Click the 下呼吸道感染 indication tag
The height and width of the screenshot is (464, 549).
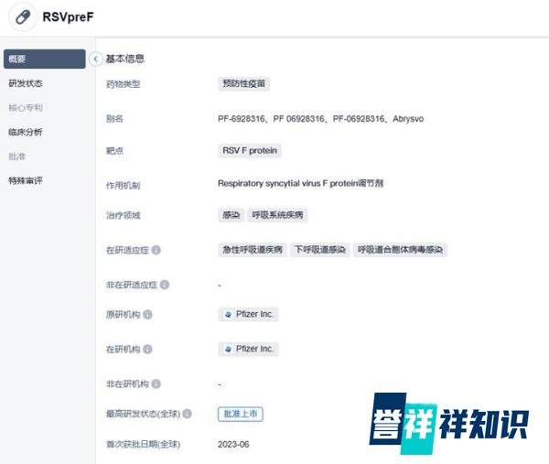tap(320, 250)
